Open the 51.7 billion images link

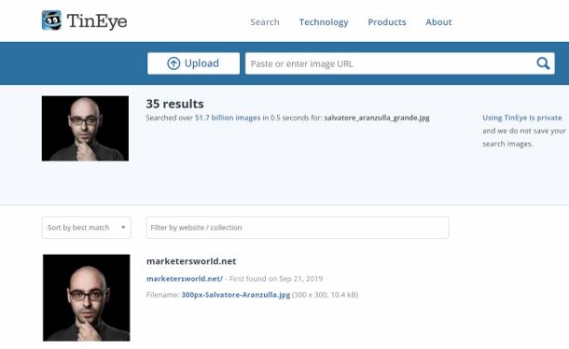[x=228, y=118]
